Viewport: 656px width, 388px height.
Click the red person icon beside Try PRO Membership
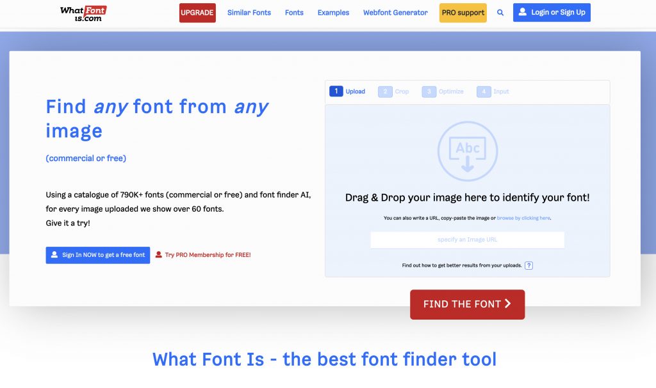(x=159, y=254)
